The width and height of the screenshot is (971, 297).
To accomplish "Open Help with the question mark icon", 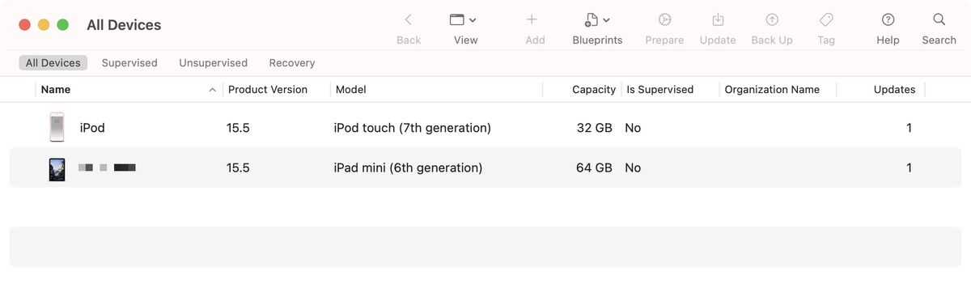I will tap(888, 19).
